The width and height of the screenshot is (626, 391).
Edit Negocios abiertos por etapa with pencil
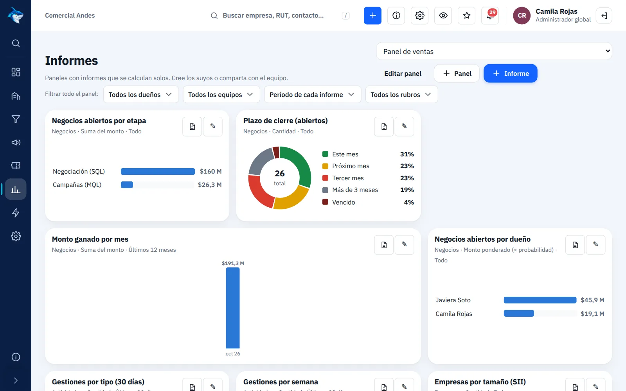tap(213, 127)
